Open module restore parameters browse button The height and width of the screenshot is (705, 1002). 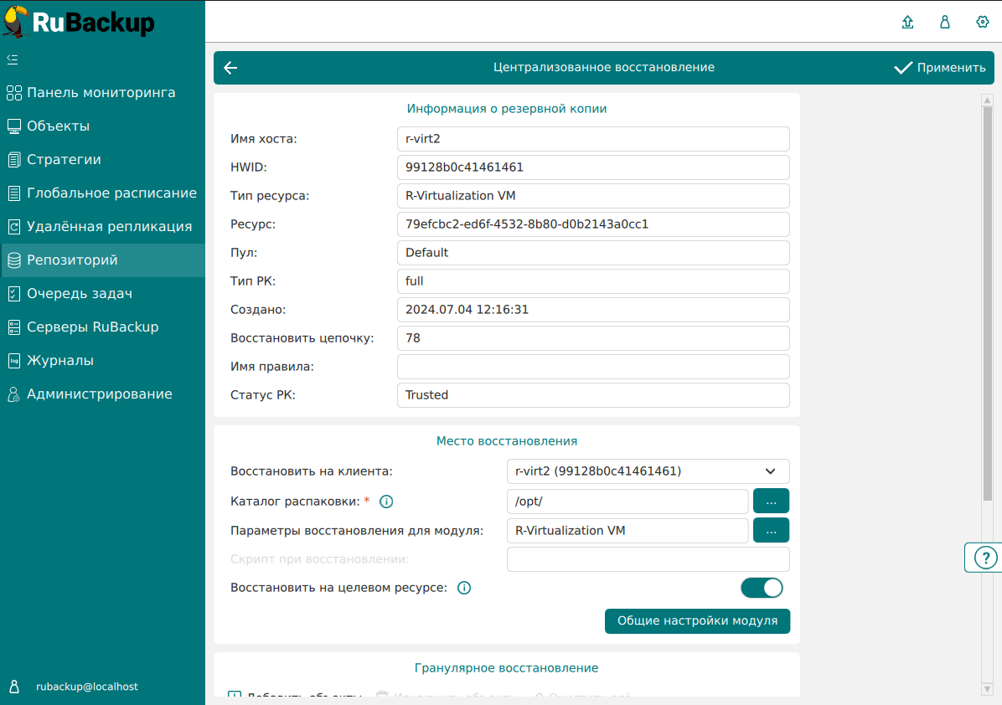point(772,530)
